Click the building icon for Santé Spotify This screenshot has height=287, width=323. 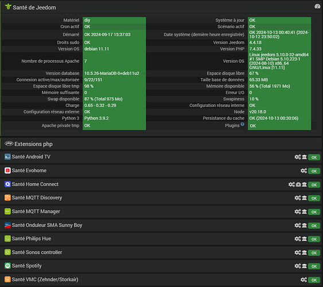[x=305, y=266]
